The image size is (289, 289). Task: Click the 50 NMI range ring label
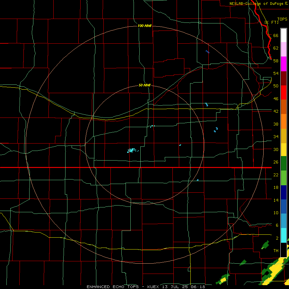(x=144, y=85)
